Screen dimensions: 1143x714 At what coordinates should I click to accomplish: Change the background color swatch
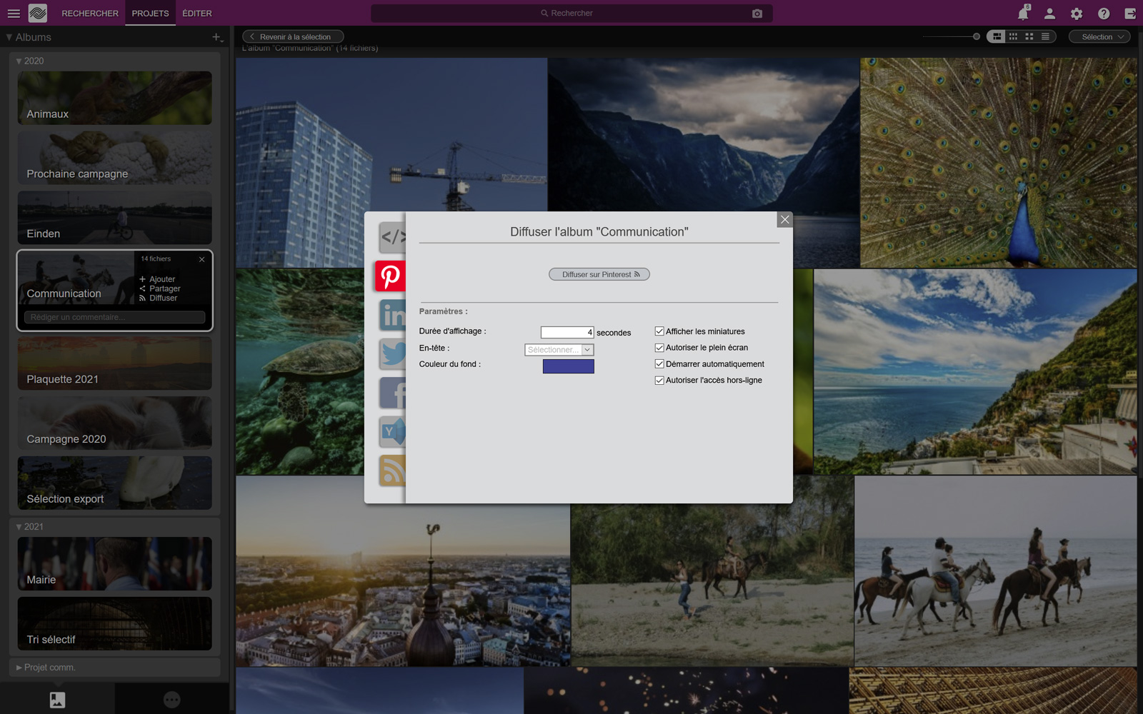pos(568,366)
